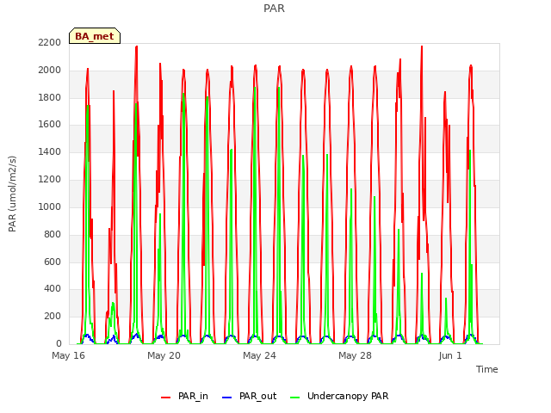Click the May 16 x-axis label

69,355
